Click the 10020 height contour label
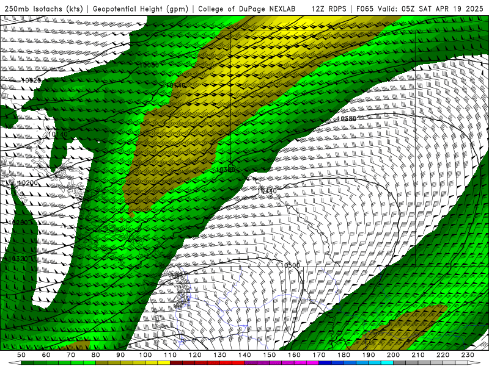The height and width of the screenshot is (366, 489). click(31, 81)
